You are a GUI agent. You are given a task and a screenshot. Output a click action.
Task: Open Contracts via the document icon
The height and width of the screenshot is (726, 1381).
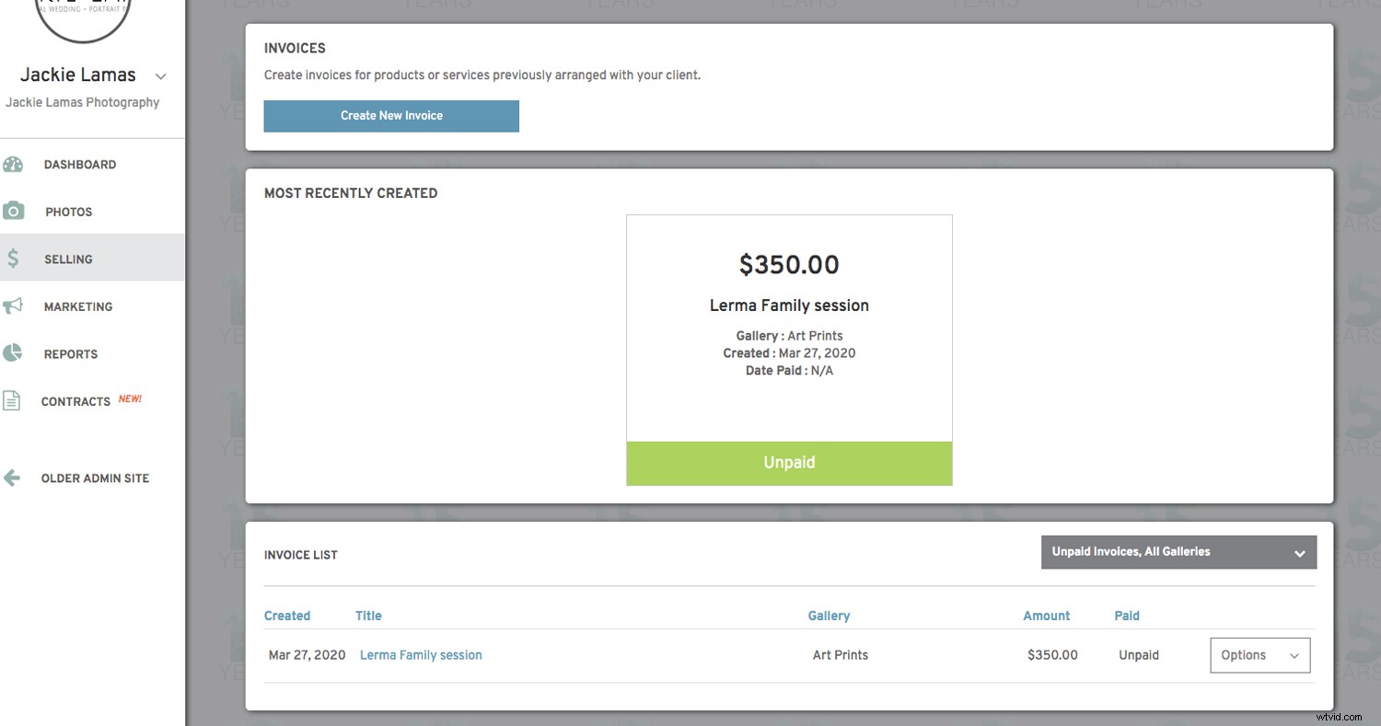13,400
